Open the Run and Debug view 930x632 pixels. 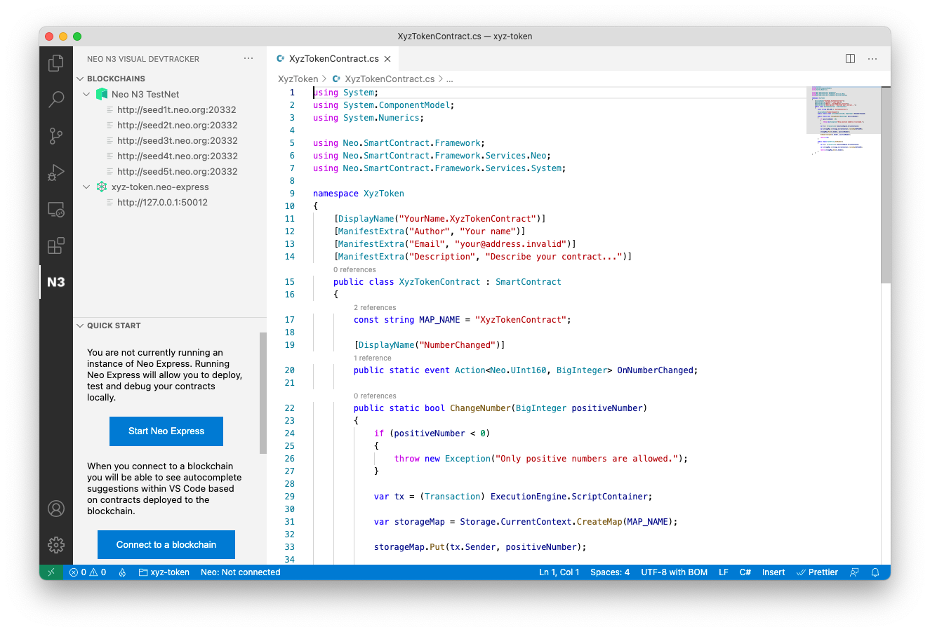click(x=56, y=173)
